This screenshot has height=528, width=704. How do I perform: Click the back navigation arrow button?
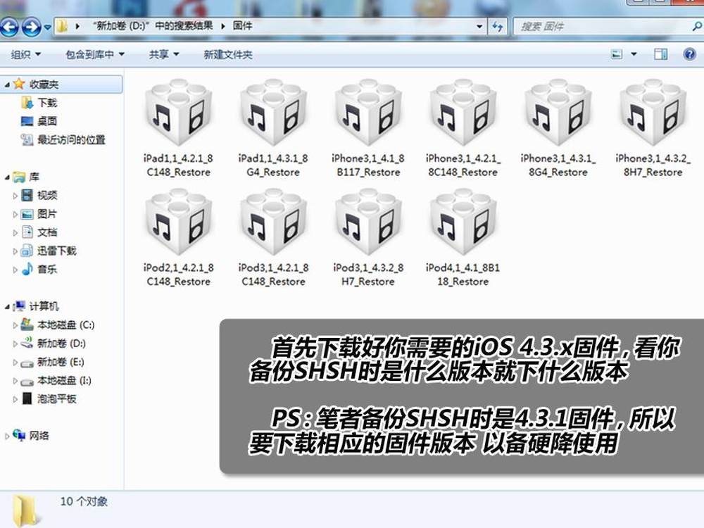(11, 27)
